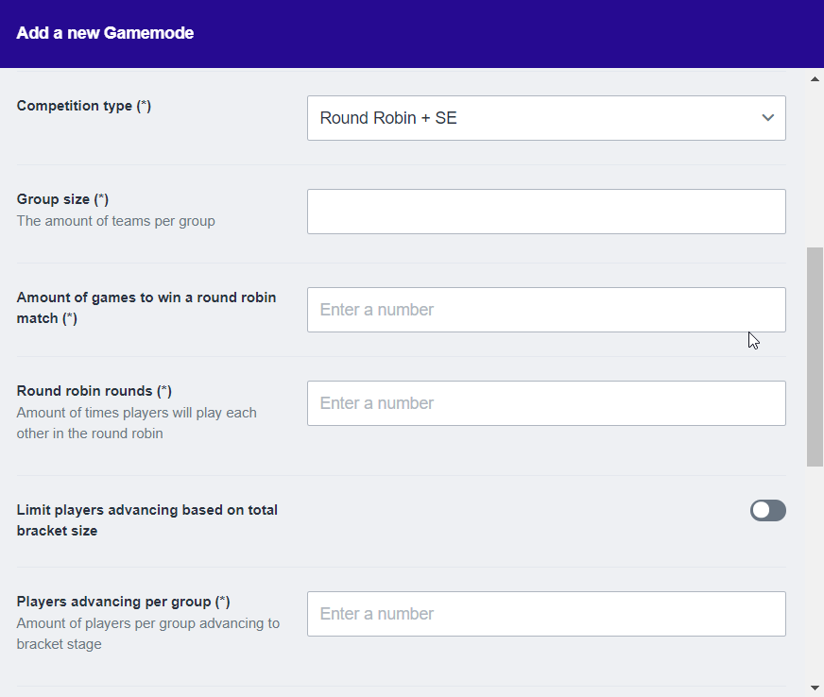
Task: Click the Group size label
Action: 62,199
